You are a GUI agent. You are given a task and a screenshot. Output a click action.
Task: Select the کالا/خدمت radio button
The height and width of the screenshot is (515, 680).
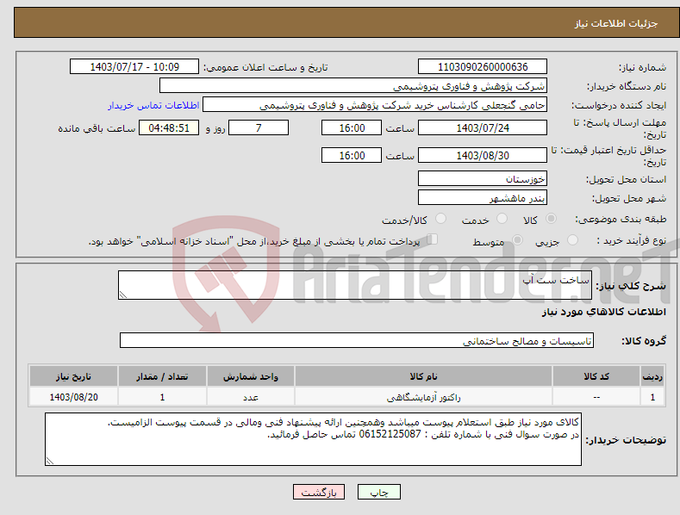[440, 219]
